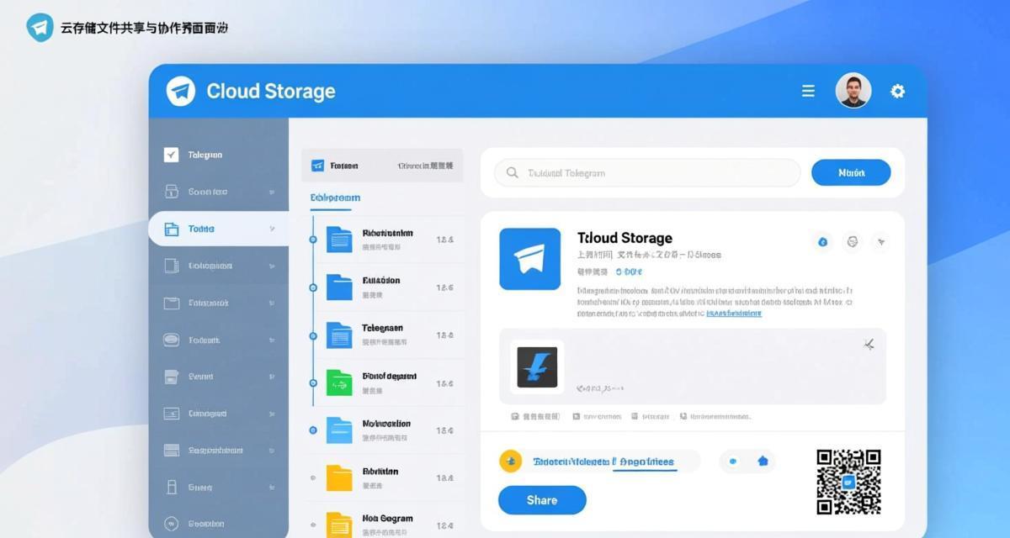Expand the fourth sidebar item's chevron
The height and width of the screenshot is (538, 1010).
(x=271, y=266)
